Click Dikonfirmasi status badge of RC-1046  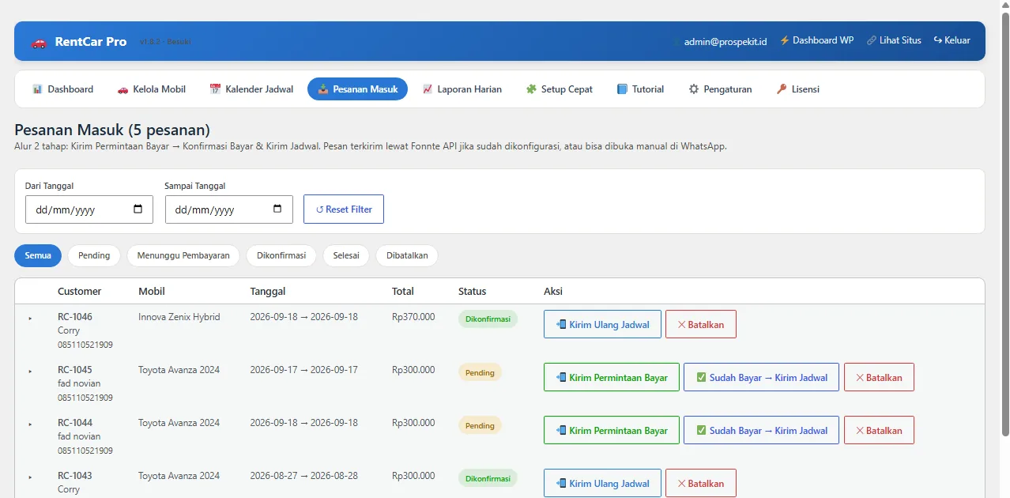click(x=488, y=319)
